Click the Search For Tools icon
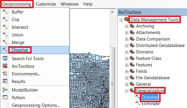The image size is (187, 108). [x=5, y=58]
